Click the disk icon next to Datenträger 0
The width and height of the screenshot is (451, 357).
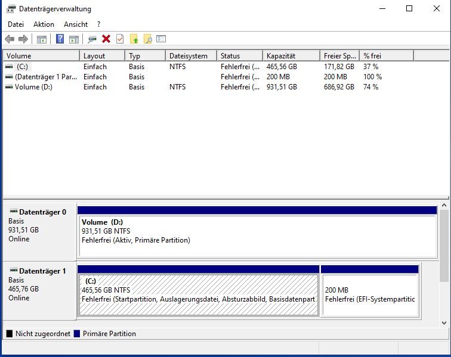pos(14,211)
